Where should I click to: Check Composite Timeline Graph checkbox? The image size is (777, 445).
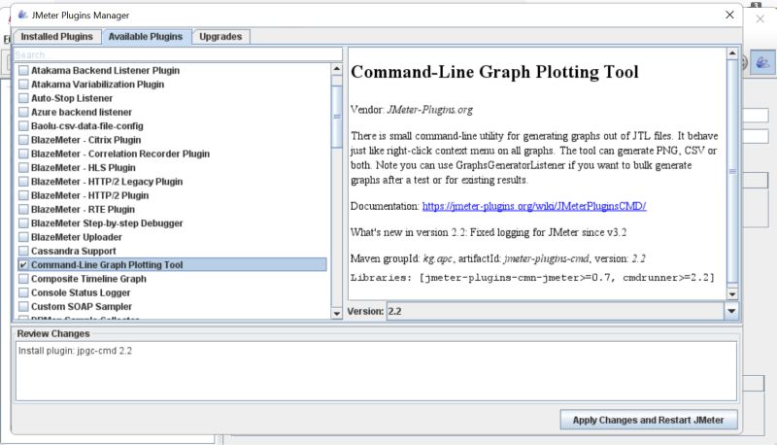pos(23,279)
